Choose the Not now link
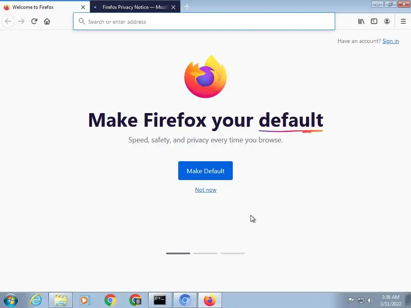 206,190
